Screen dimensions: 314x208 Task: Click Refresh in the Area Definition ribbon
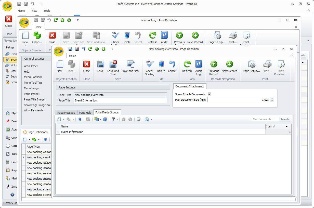click(x=152, y=38)
